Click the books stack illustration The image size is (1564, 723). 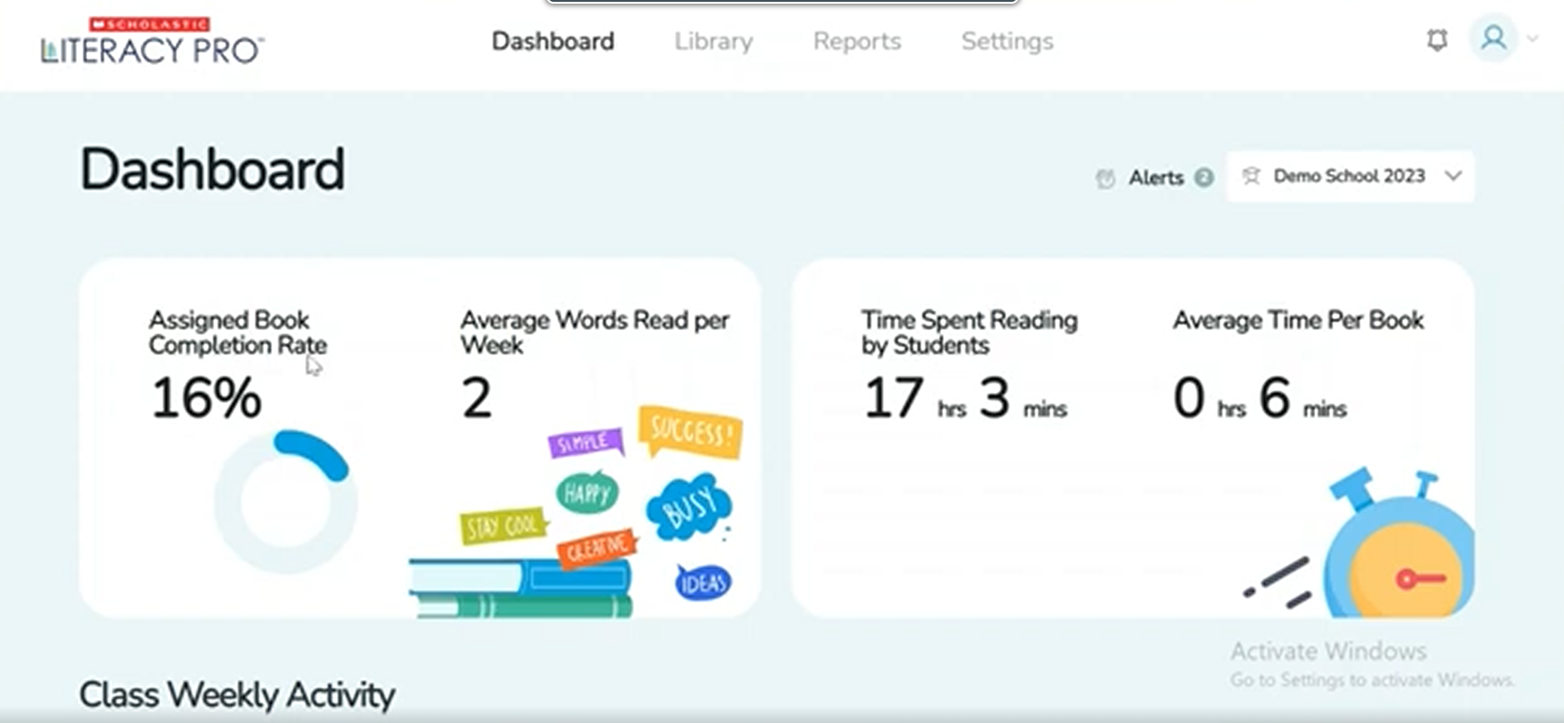tap(518, 587)
